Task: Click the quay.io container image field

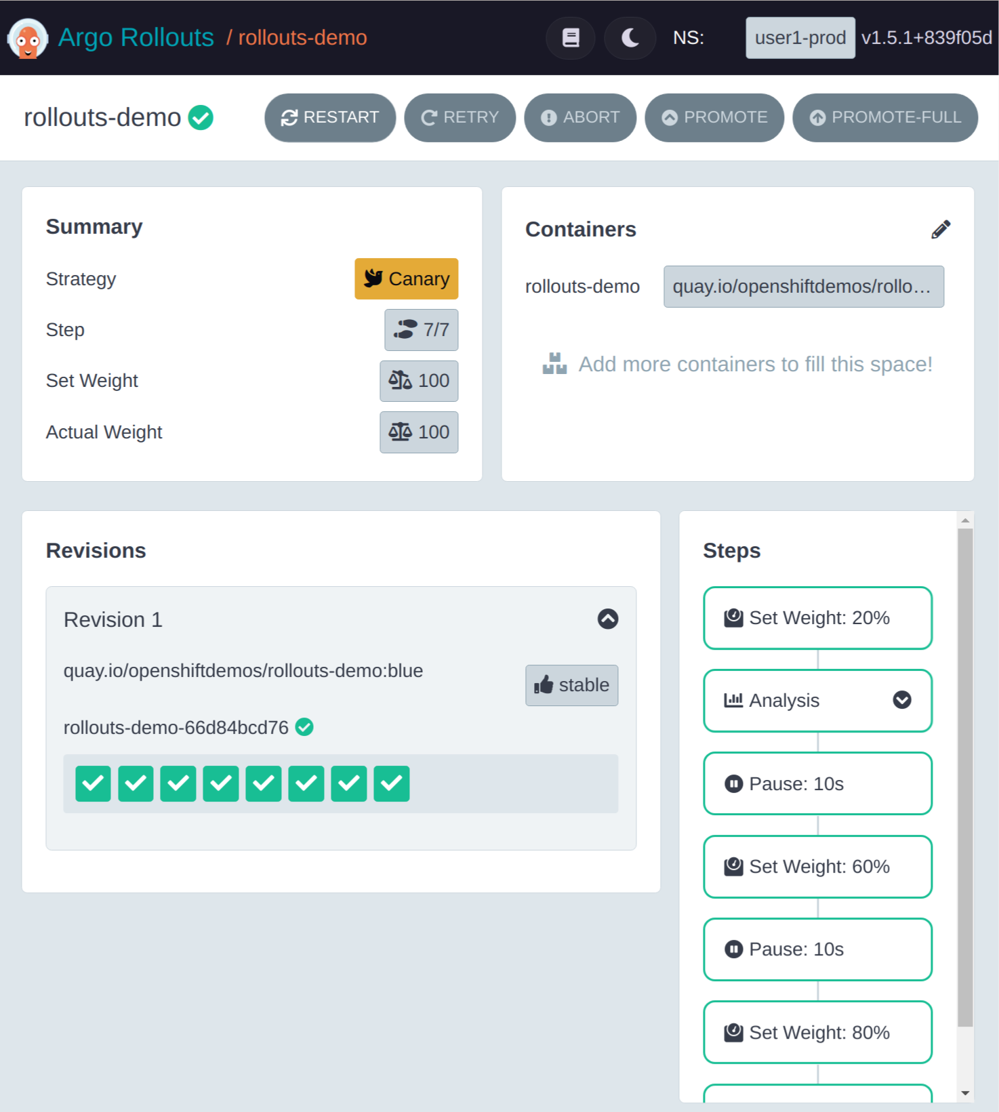Action: [x=804, y=287]
